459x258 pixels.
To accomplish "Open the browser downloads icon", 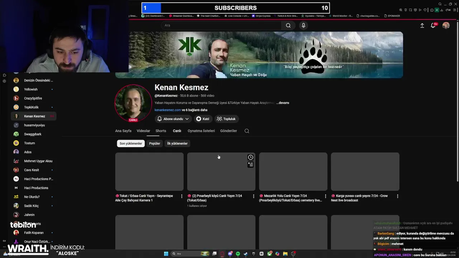I will pos(442,10).
